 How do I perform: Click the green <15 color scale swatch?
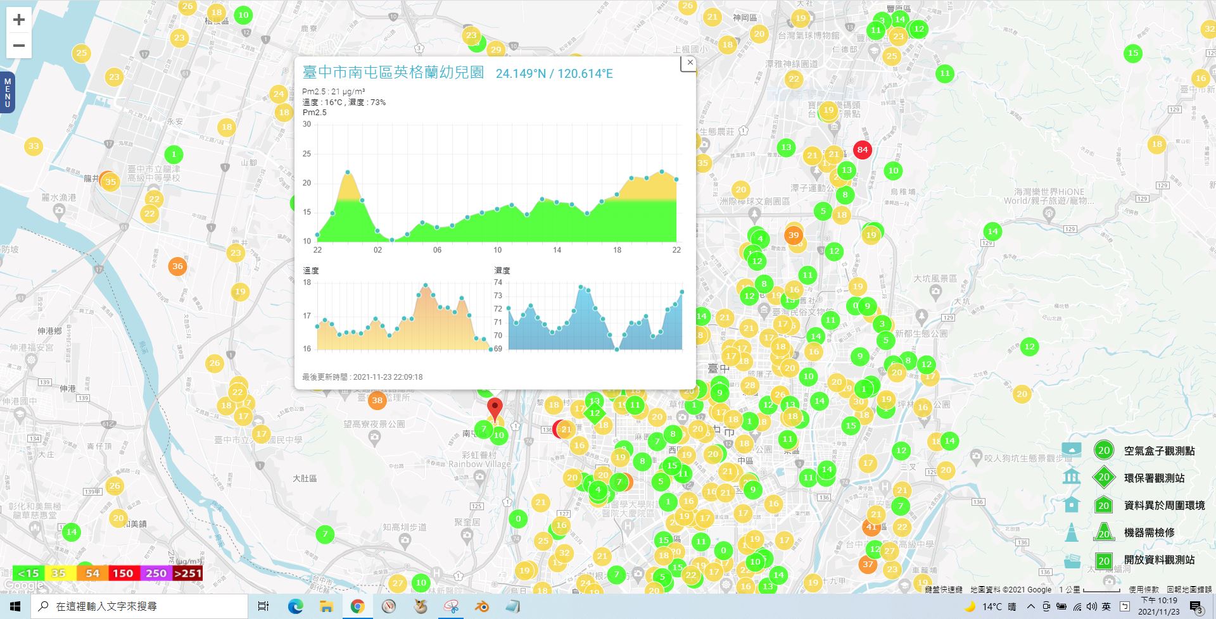click(x=28, y=573)
